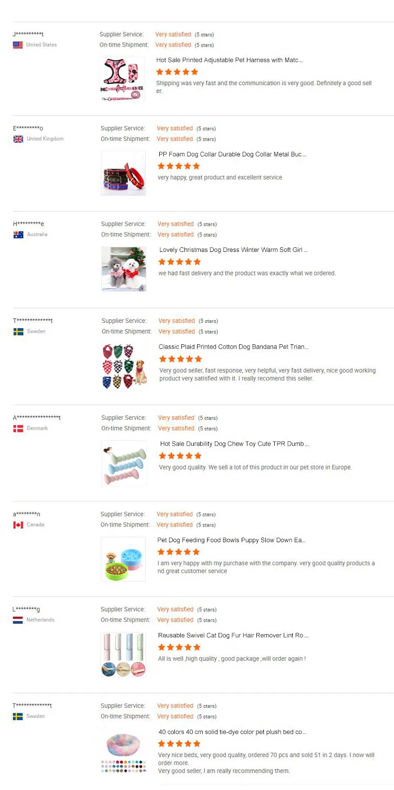Open the lint roller hair remover thumbnail
This screenshot has width=394, height=790.
[123, 655]
